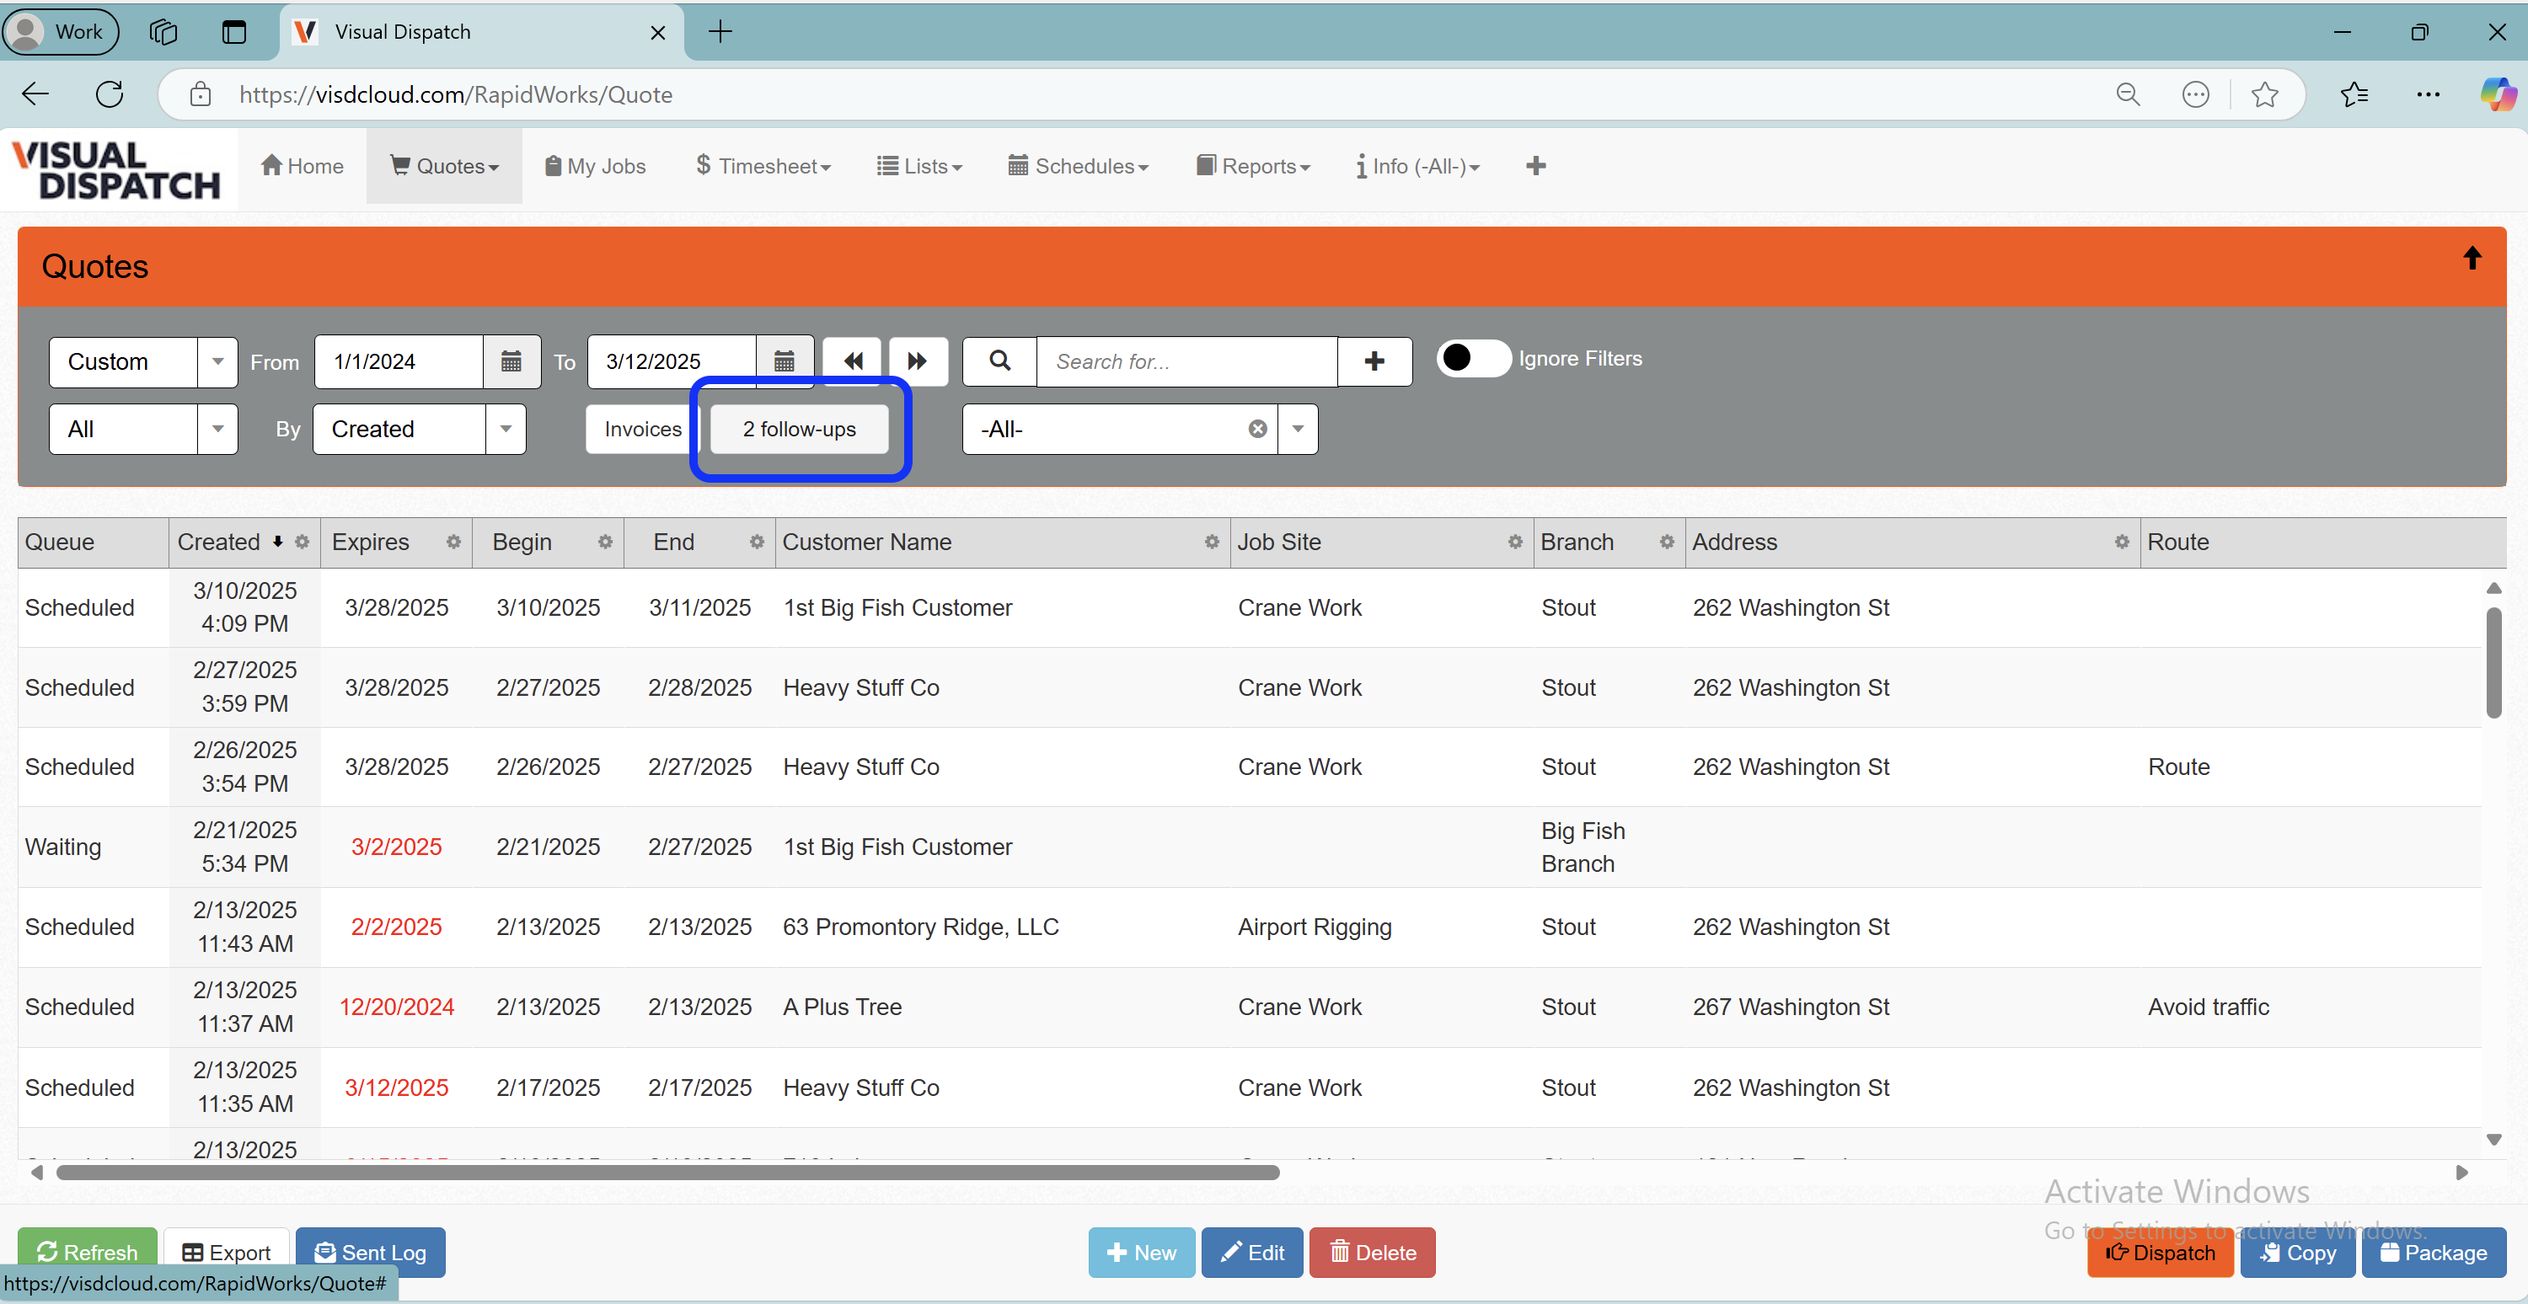Viewport: 2528px width, 1304px height.
Task: Open Branch column settings gear
Action: pyautogui.click(x=1666, y=542)
